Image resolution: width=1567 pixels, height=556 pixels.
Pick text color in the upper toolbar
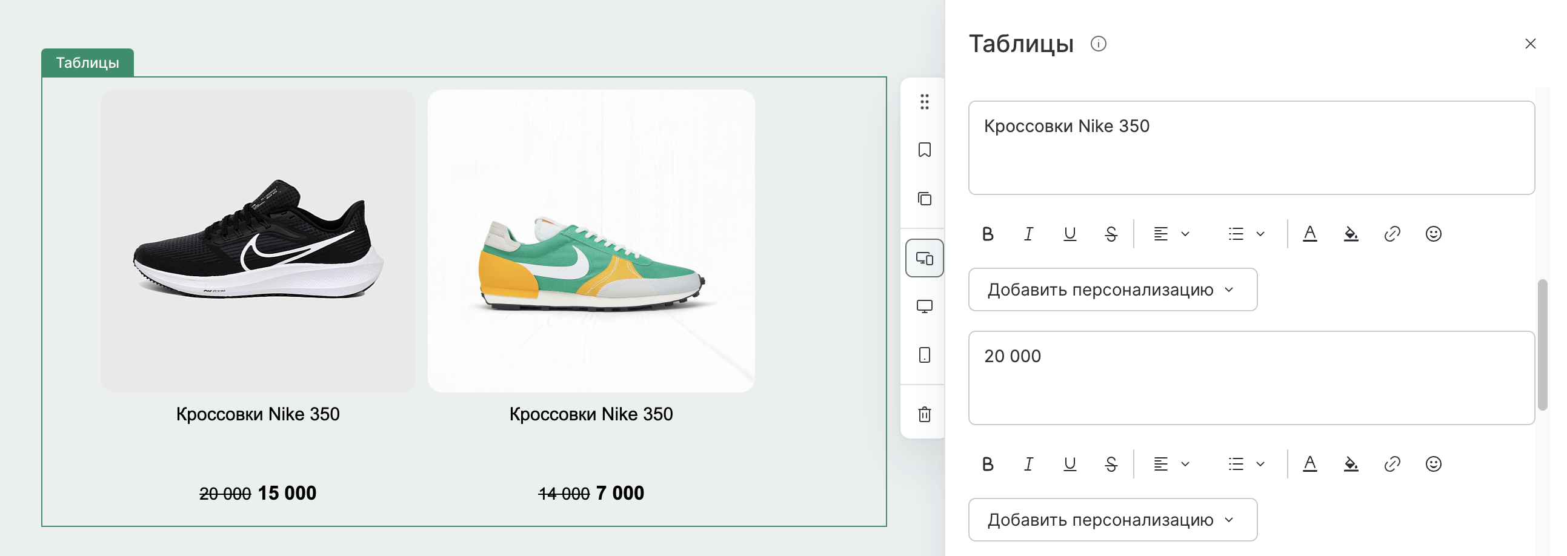(1309, 234)
